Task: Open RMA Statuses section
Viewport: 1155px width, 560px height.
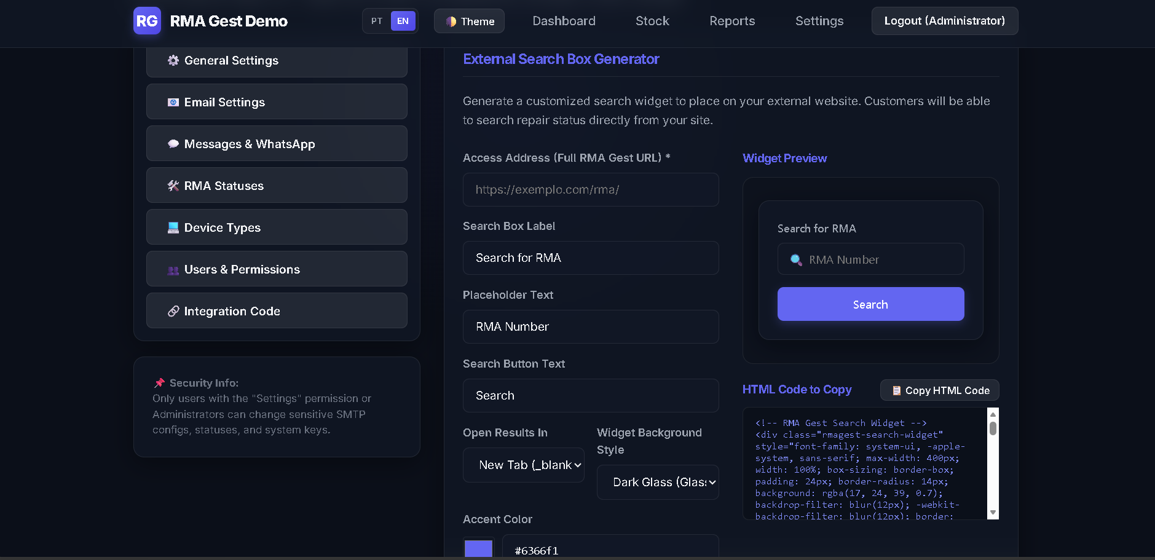Action: [x=277, y=185]
